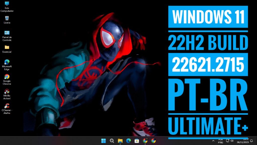The height and width of the screenshot is (145, 257).
Task: Launch Edge from the taskbar
Action: [x=128, y=141]
